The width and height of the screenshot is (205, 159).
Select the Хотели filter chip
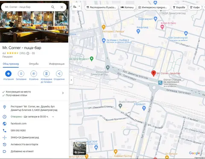pyautogui.click(x=127, y=7)
